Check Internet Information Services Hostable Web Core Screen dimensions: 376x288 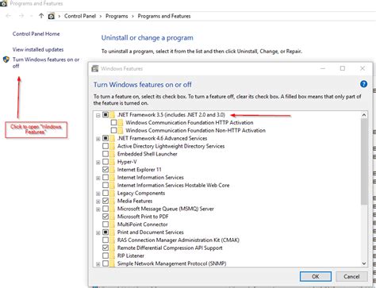click(106, 185)
